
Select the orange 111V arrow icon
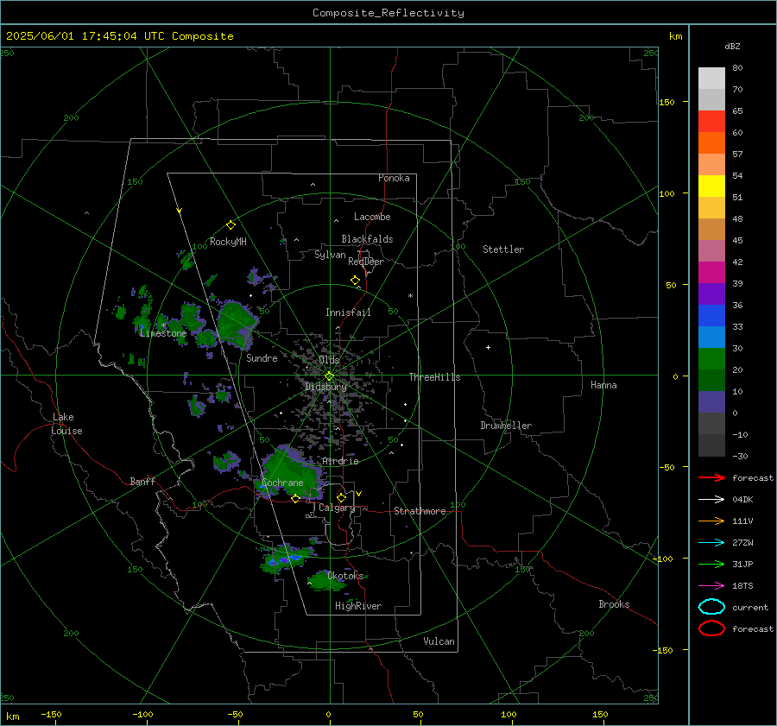pos(711,521)
